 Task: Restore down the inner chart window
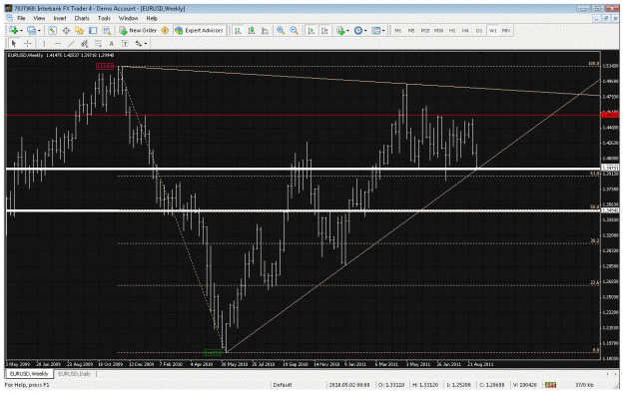[606, 18]
